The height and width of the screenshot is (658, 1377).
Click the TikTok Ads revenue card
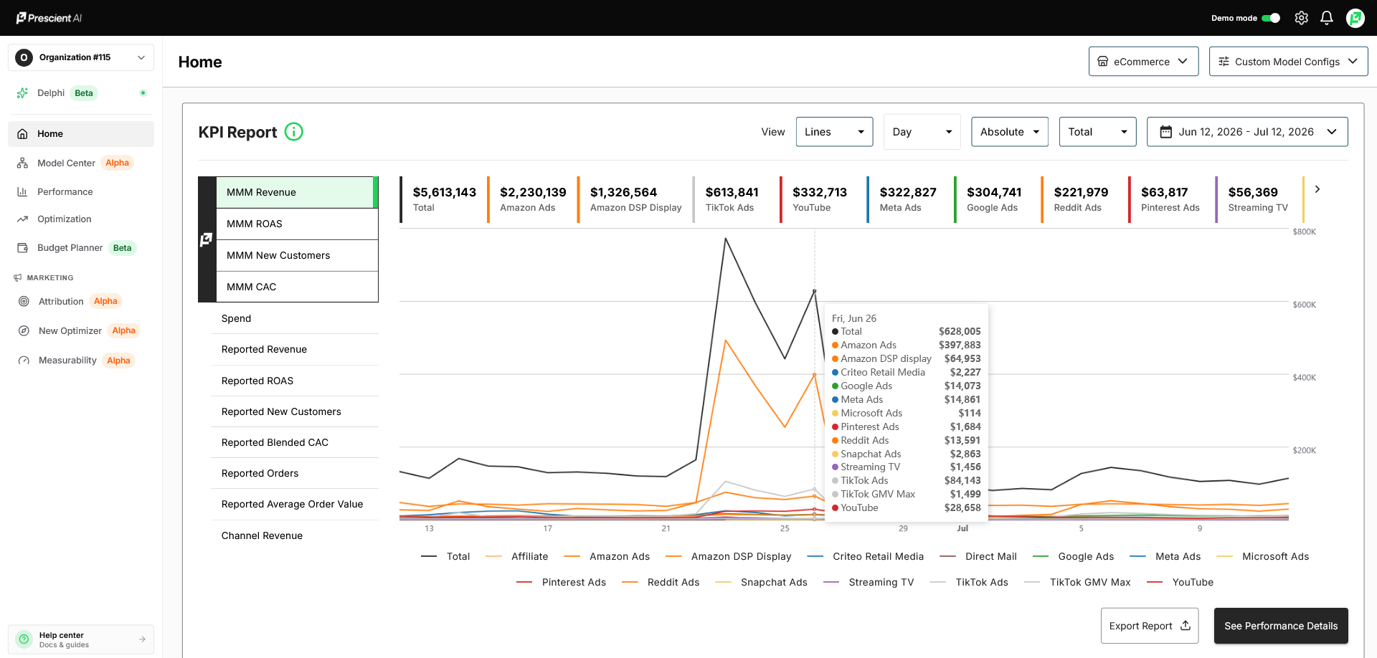(x=735, y=199)
